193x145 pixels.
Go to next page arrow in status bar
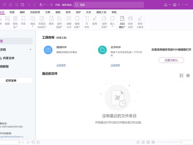23,142
